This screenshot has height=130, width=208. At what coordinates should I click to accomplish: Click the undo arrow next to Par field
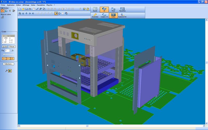point(12,50)
